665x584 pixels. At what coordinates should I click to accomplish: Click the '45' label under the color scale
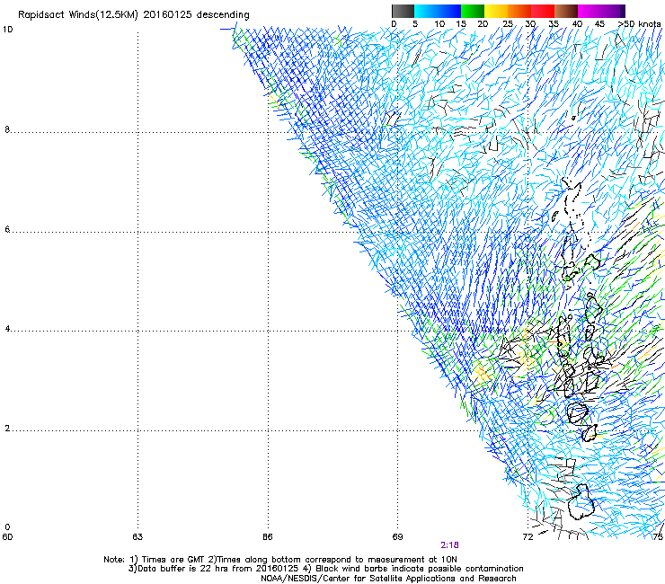coord(599,24)
